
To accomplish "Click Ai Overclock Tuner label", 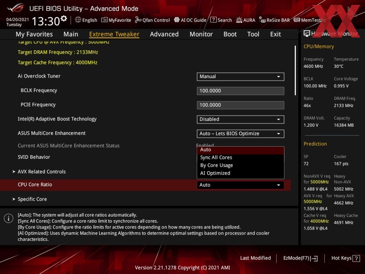I will coord(39,76).
